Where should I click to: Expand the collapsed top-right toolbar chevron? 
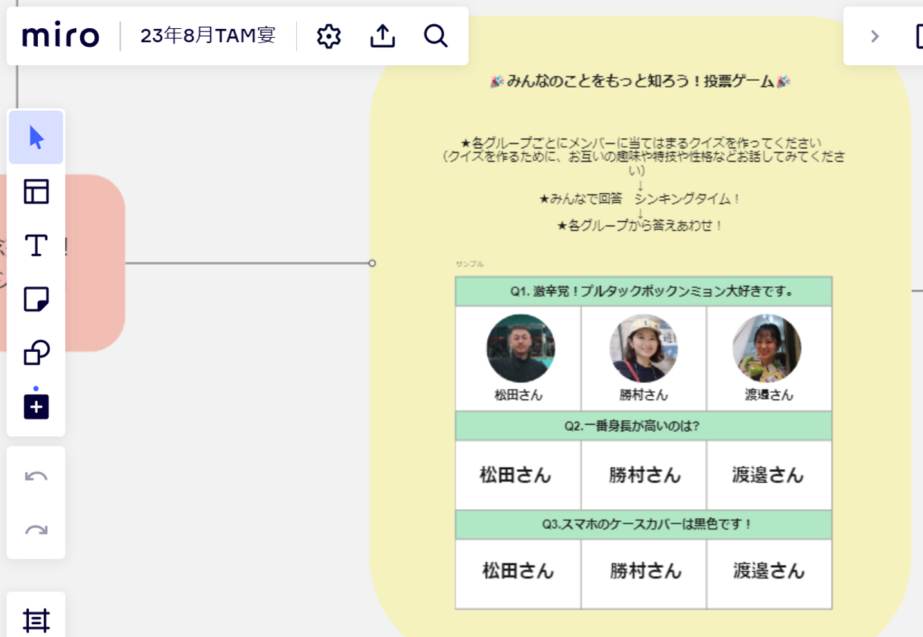875,37
